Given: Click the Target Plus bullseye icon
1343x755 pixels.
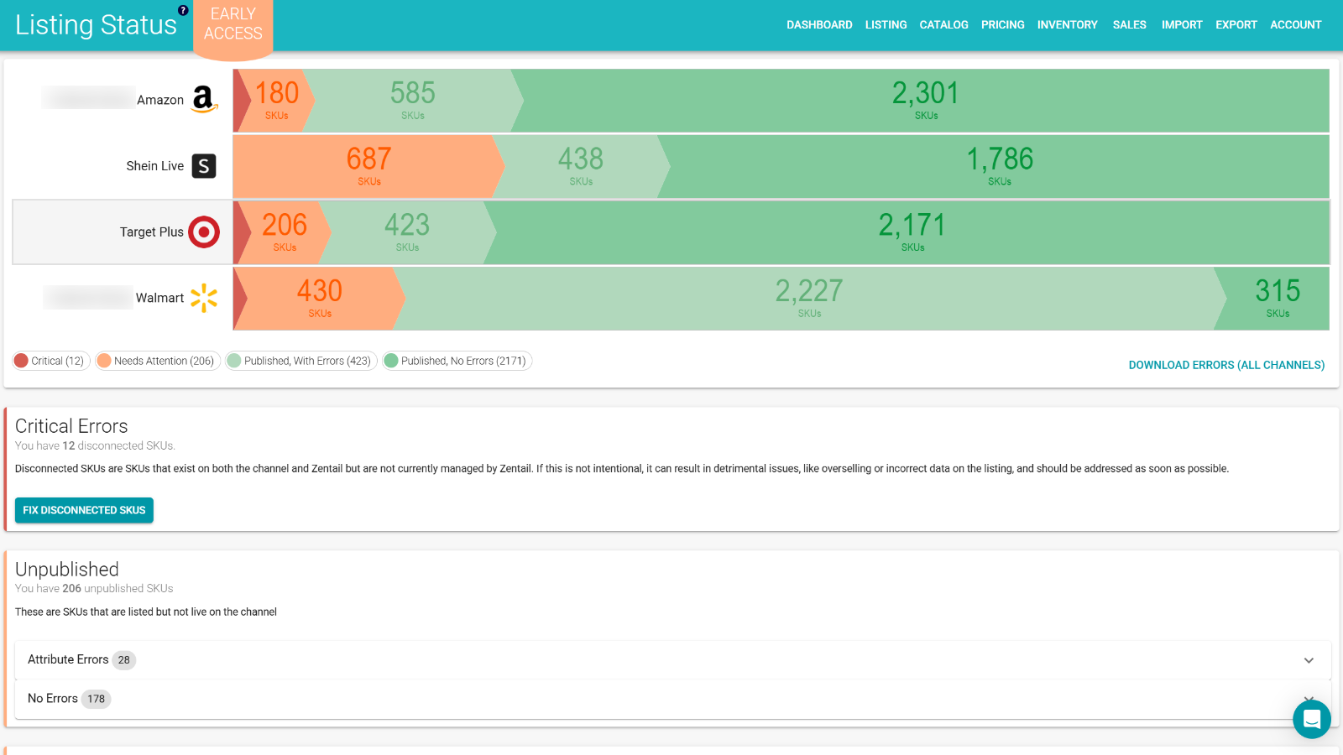Looking at the screenshot, I should pyautogui.click(x=204, y=232).
